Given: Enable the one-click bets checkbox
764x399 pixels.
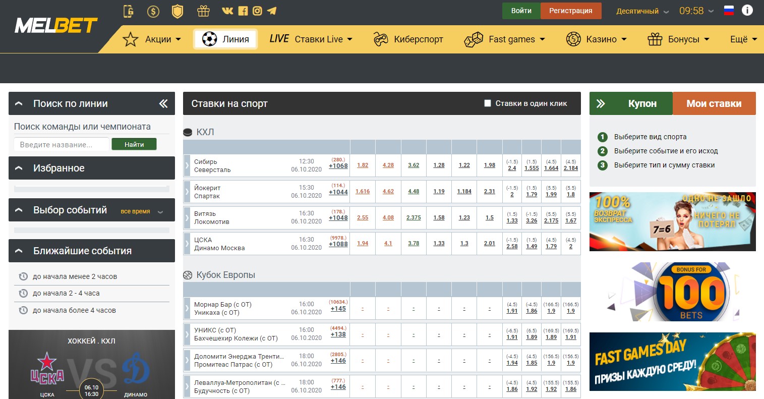Looking at the screenshot, I should [x=488, y=103].
